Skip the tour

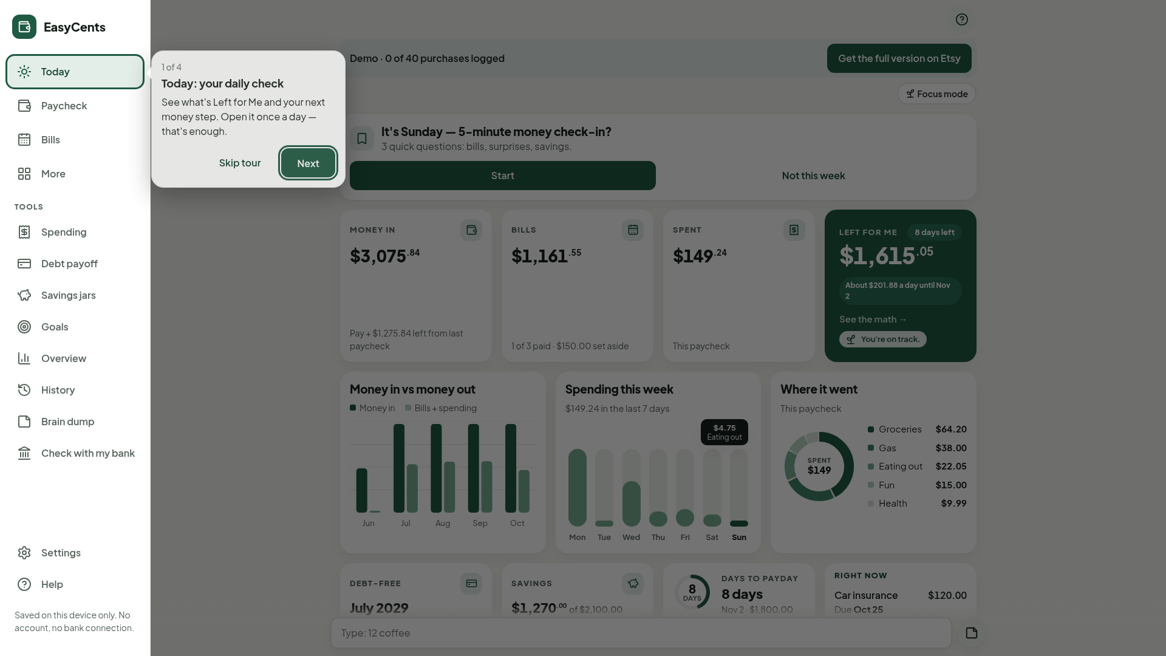pos(240,163)
